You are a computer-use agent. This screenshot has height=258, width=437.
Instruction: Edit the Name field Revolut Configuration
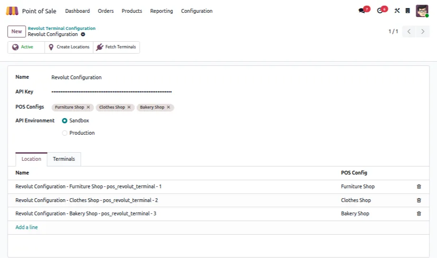[x=76, y=77]
